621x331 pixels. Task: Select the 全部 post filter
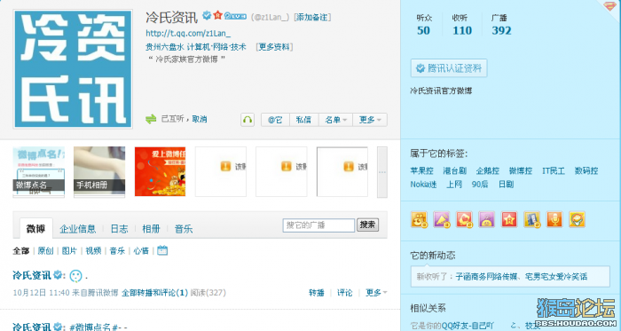coord(21,250)
